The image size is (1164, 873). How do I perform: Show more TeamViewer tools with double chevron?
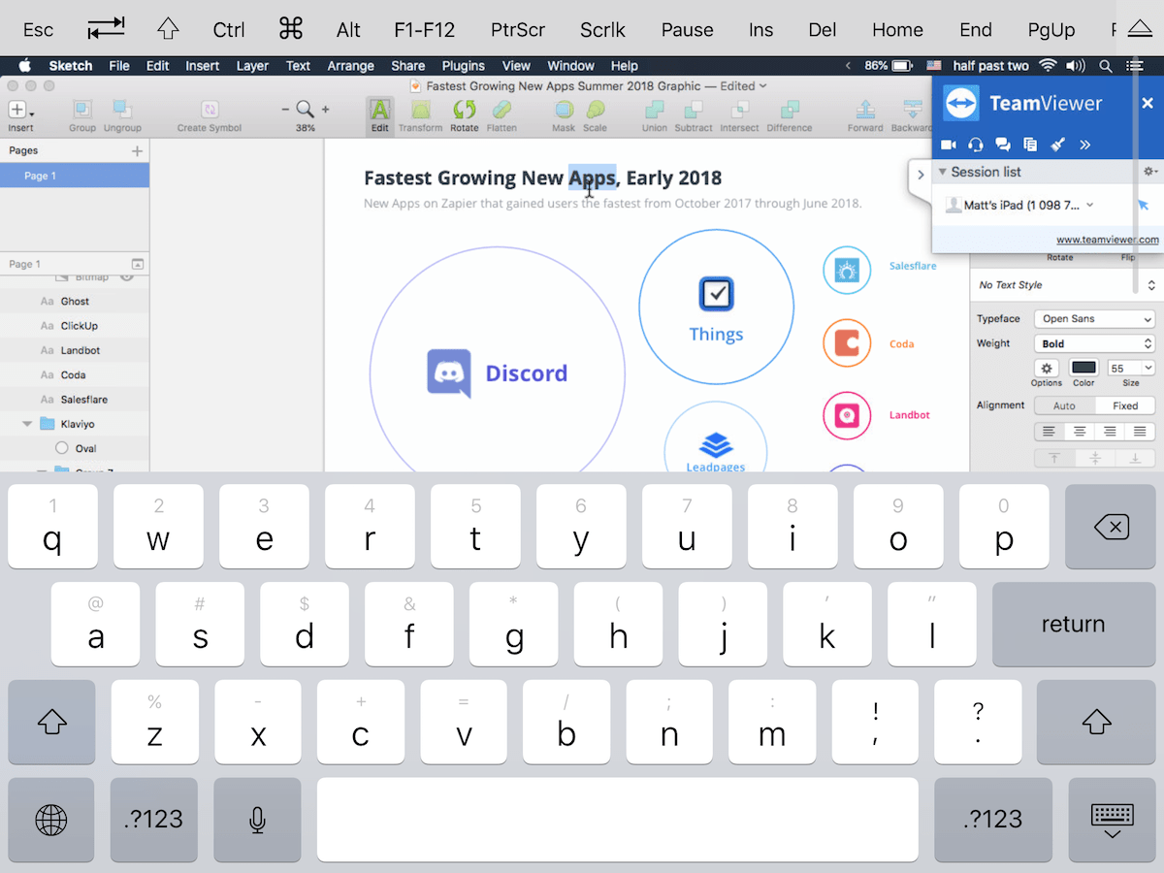(x=1085, y=145)
